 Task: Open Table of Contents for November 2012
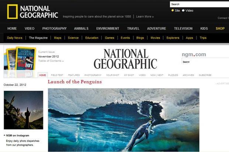tap(51, 61)
